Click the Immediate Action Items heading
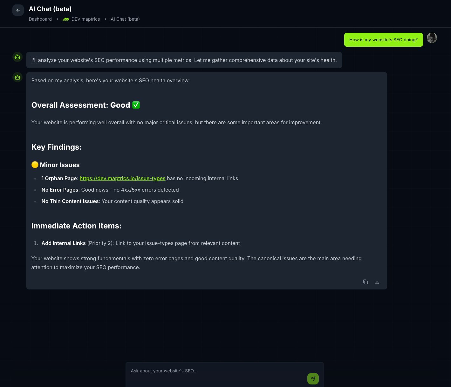 coord(76,226)
